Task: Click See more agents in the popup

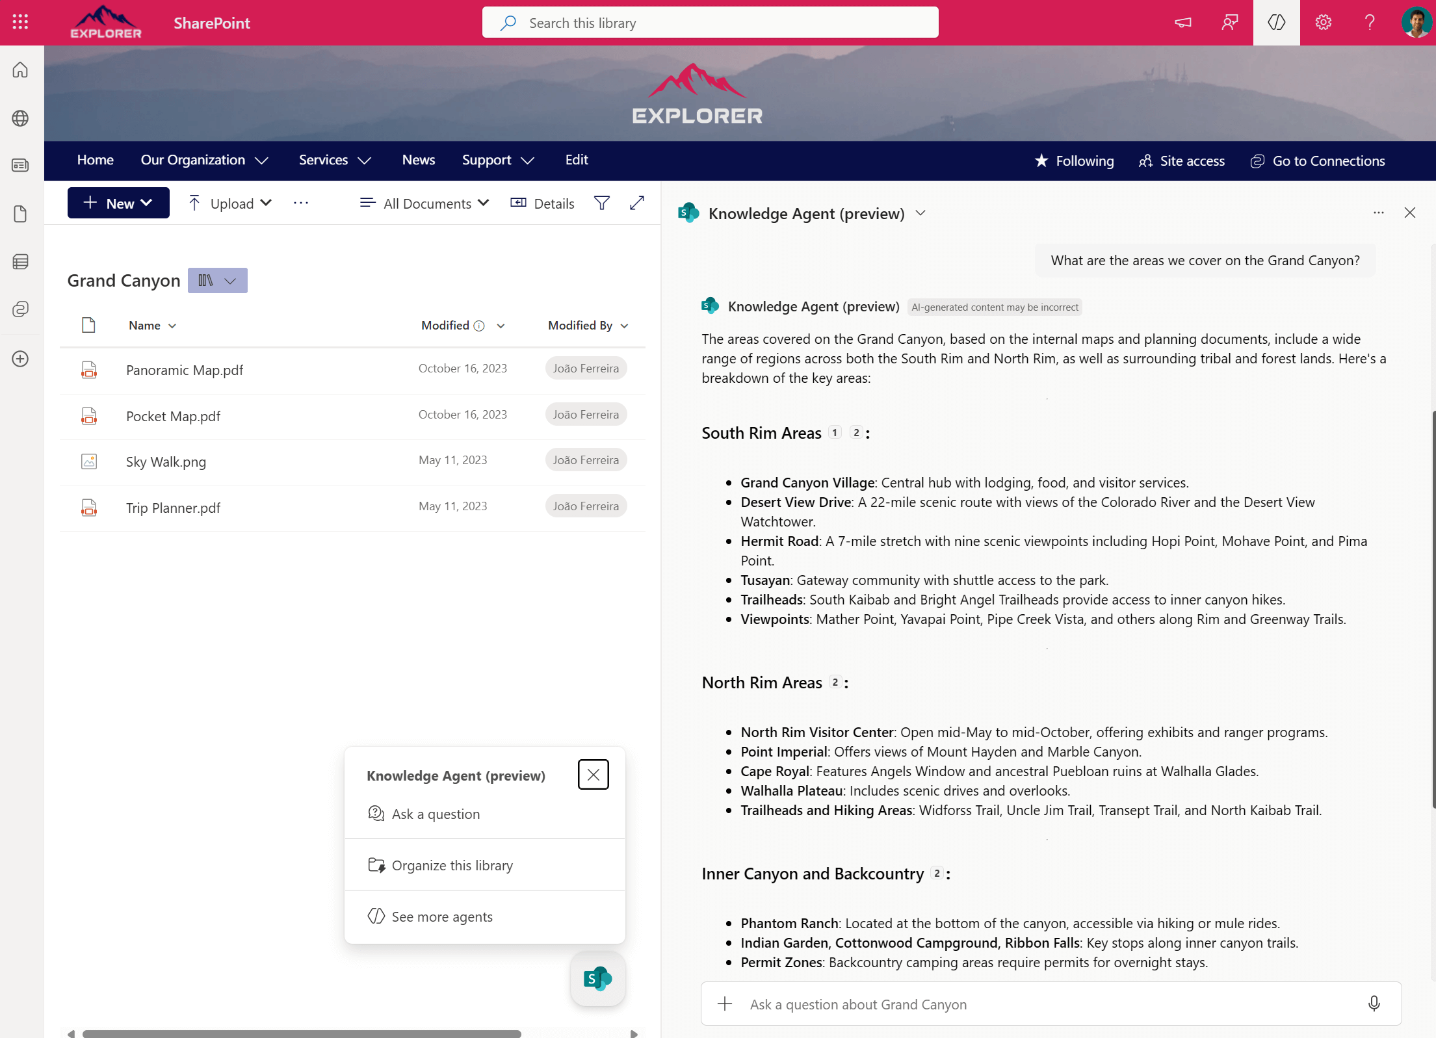Action: (441, 916)
